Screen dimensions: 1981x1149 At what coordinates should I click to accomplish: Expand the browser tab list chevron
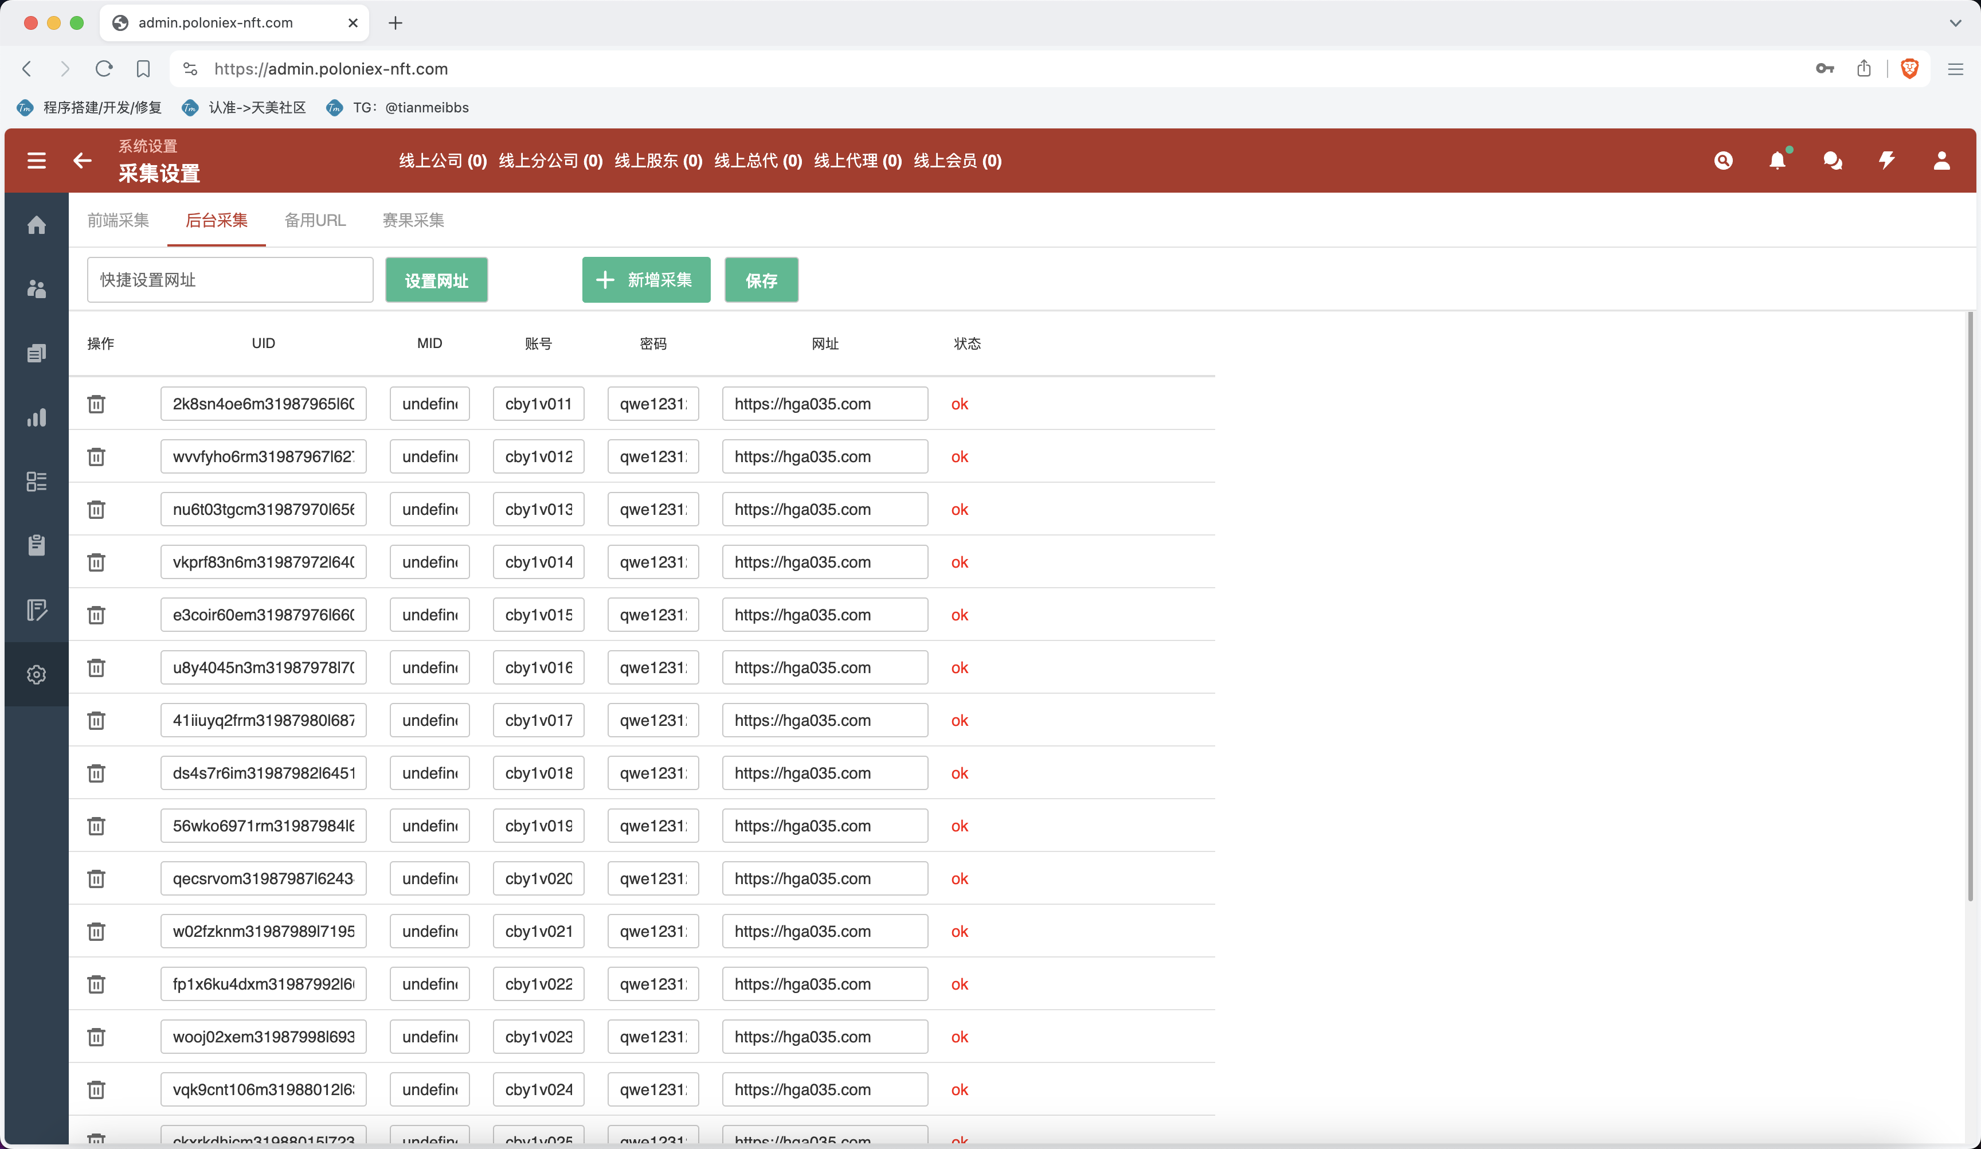pyautogui.click(x=1954, y=23)
